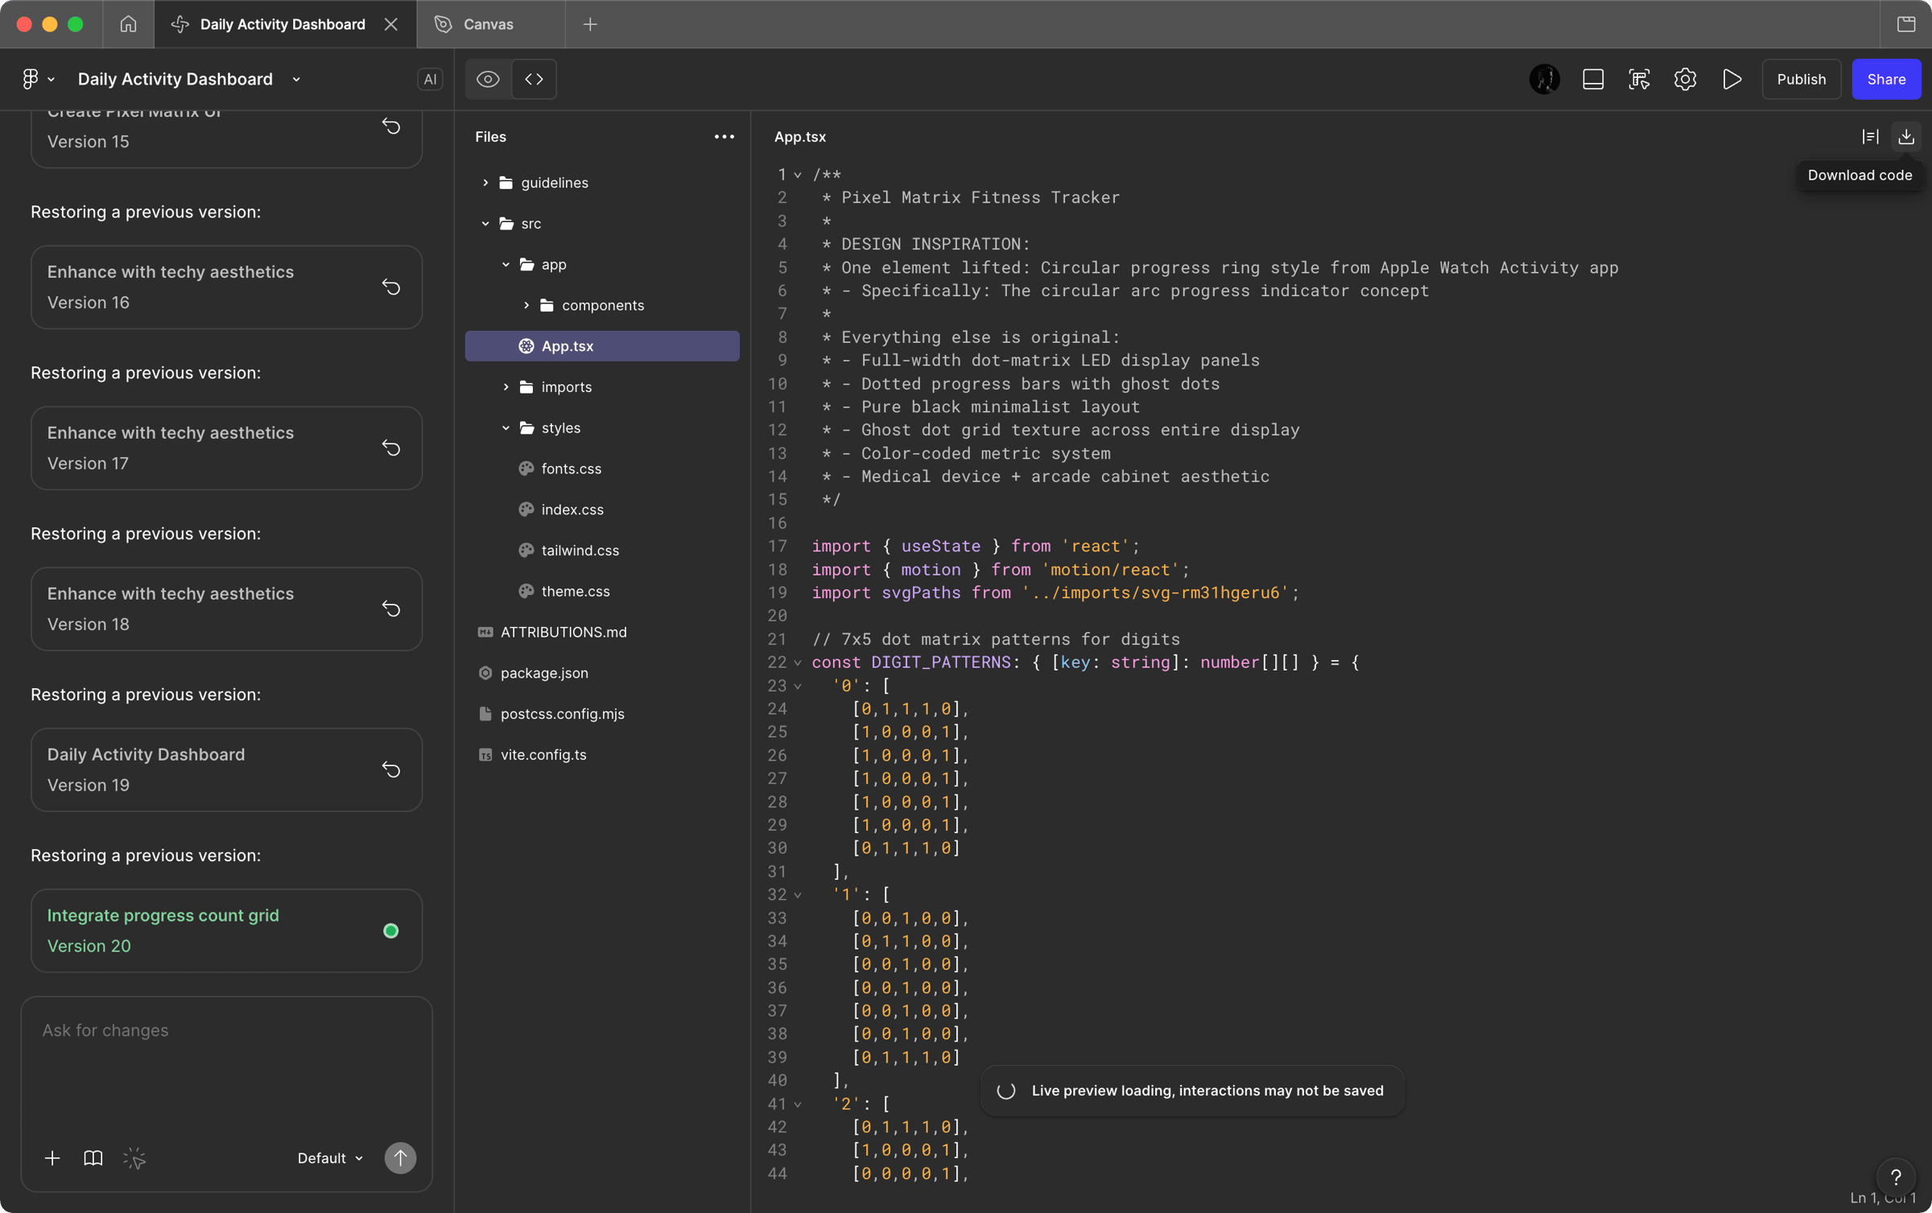1932x1213 pixels.
Task: Expand the guidelines folder
Action: coord(485,183)
